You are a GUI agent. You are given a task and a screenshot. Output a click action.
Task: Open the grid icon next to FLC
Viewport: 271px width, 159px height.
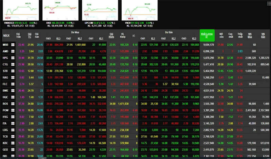point(13,84)
